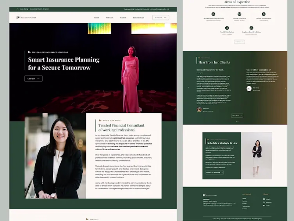Viewport: 294px width, 221px height.
Task: Click the Employee Benefit Solutions icon
Action: pyautogui.click(x=251, y=28)
